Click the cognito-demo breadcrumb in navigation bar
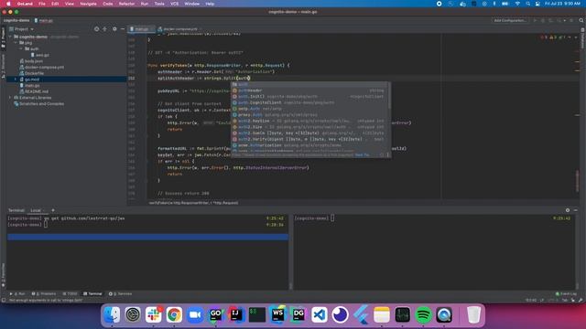586x329 pixels. pos(16,20)
